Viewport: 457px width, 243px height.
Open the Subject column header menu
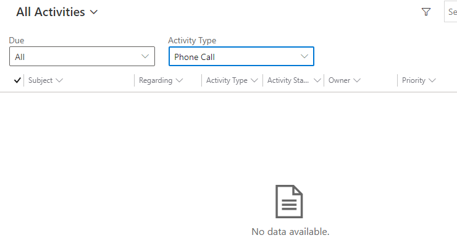pos(46,80)
